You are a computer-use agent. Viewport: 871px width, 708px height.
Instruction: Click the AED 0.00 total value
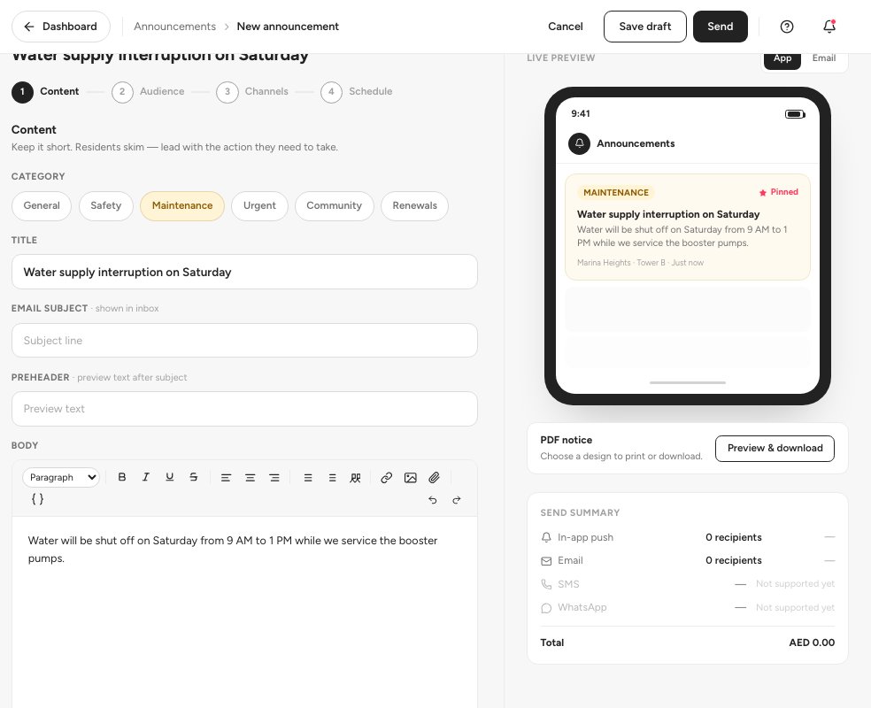pyautogui.click(x=812, y=643)
